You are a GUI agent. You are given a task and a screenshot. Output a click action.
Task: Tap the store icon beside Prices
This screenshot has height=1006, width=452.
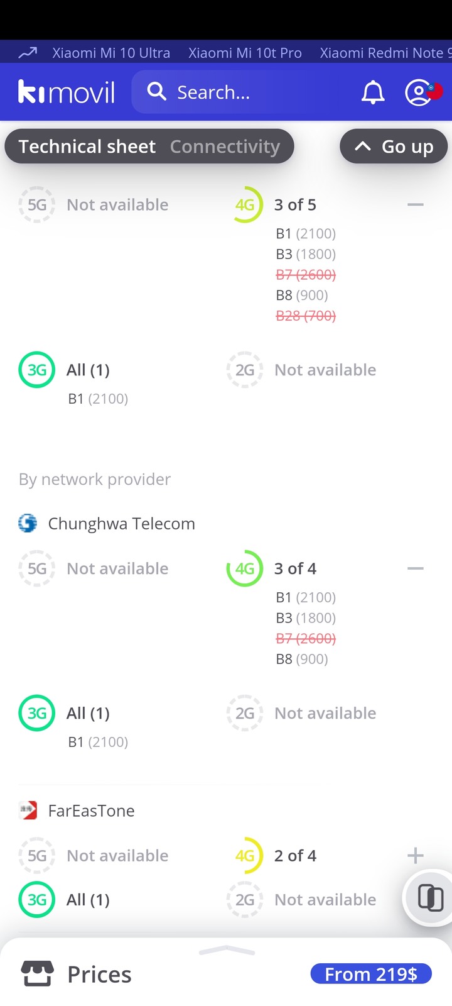[x=38, y=974]
